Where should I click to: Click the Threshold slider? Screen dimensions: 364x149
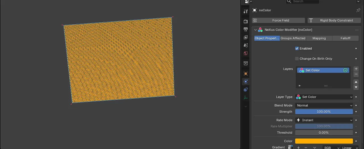coord(324,133)
